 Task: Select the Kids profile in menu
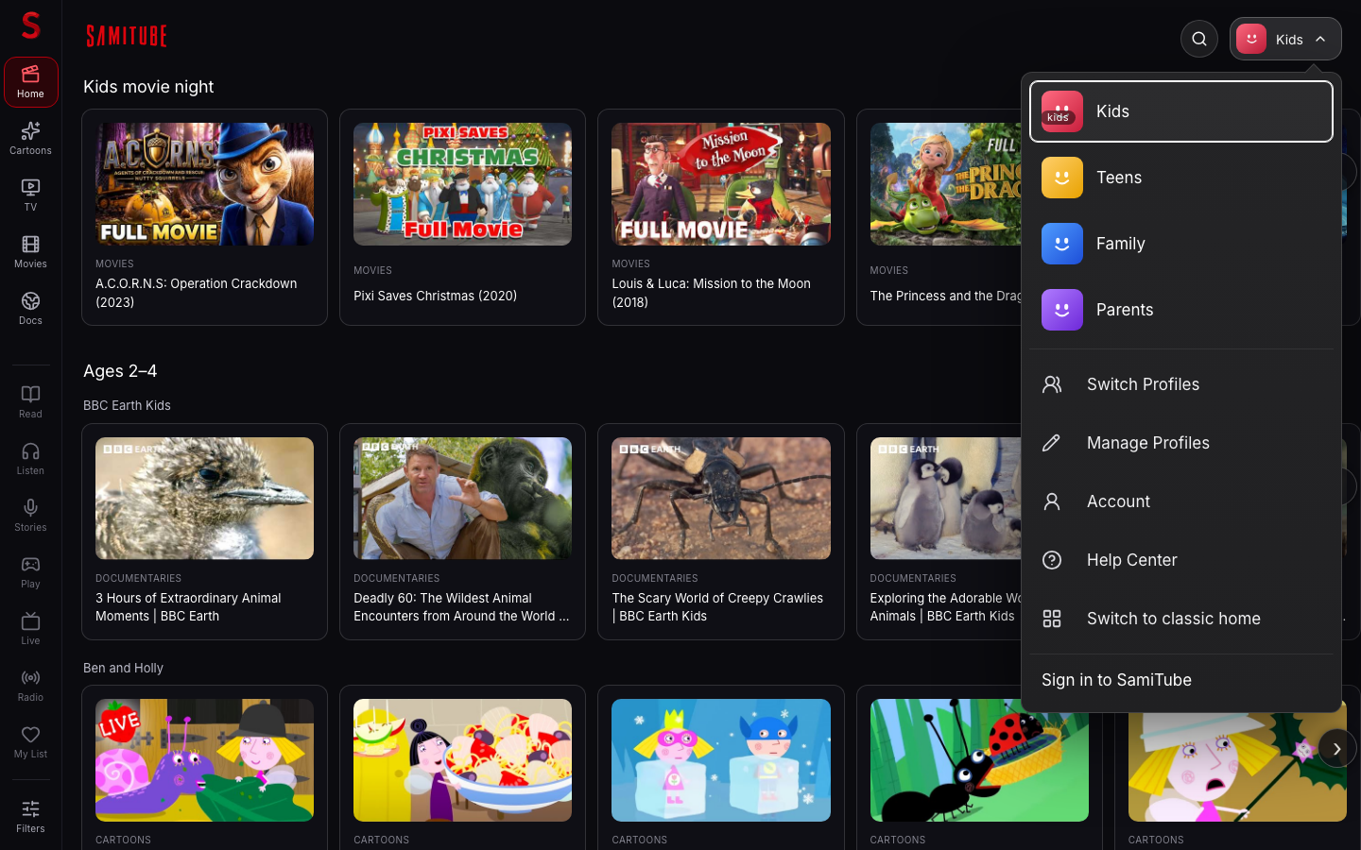point(1181,111)
